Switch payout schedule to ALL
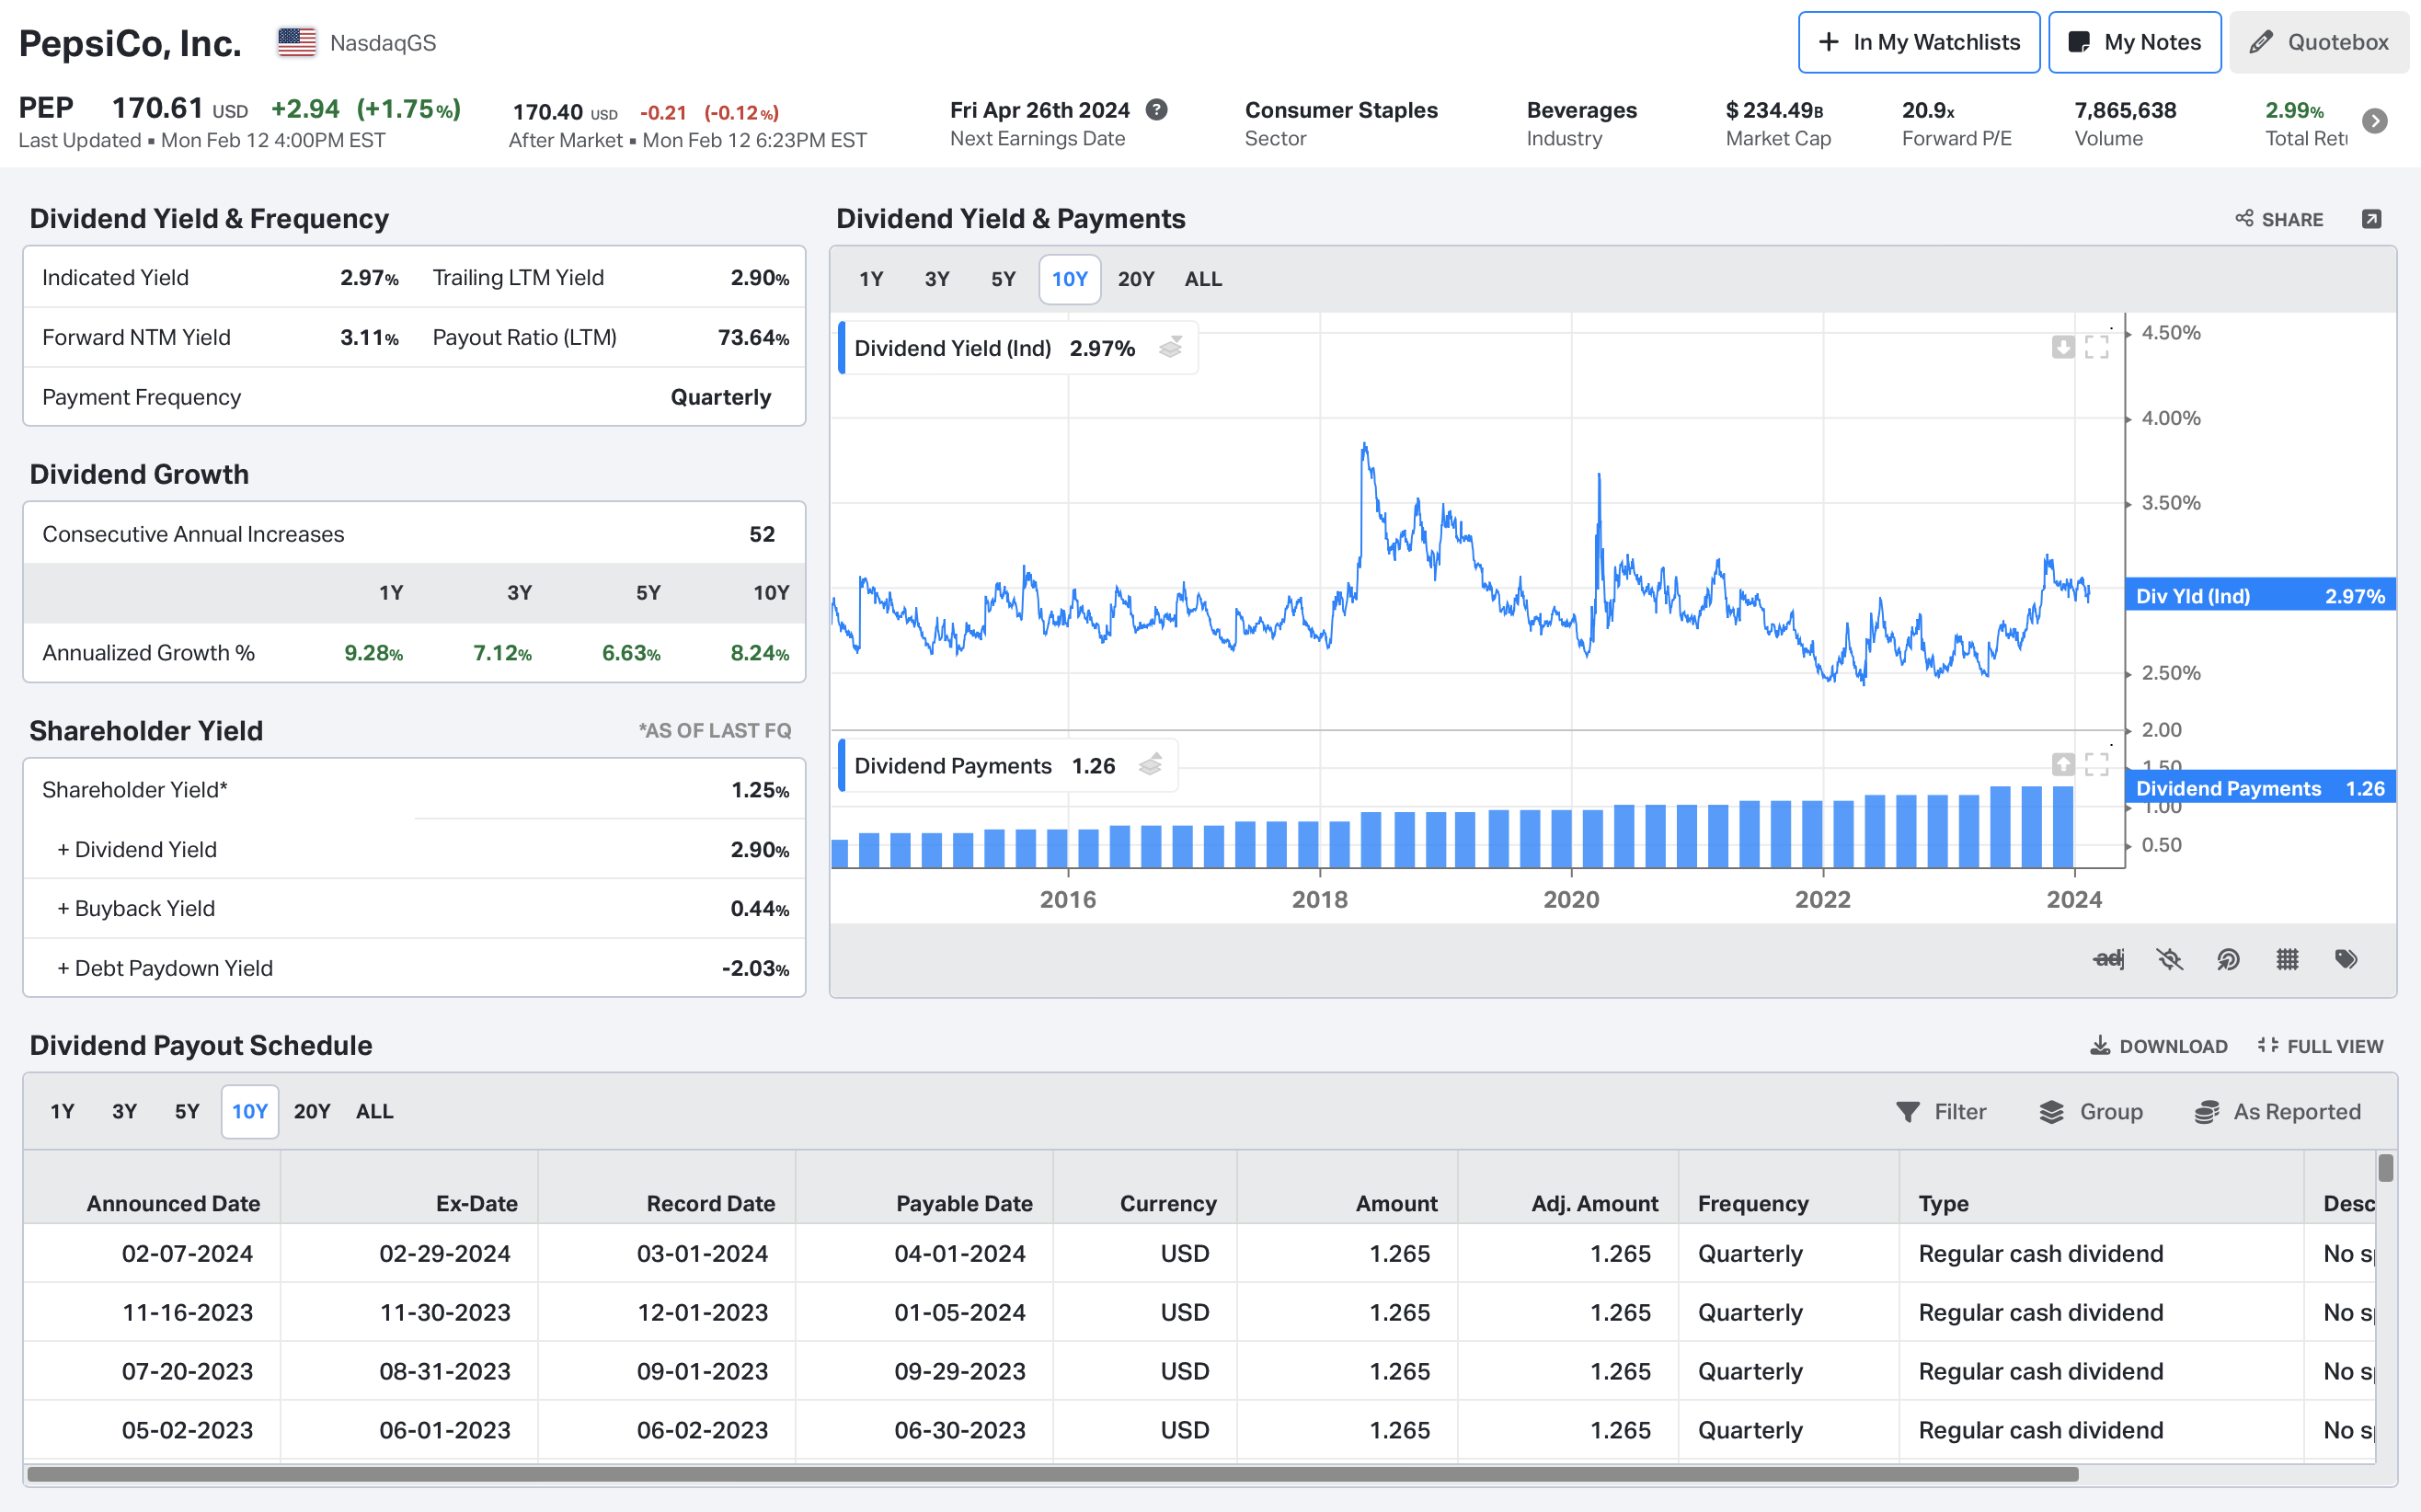 click(x=374, y=1111)
